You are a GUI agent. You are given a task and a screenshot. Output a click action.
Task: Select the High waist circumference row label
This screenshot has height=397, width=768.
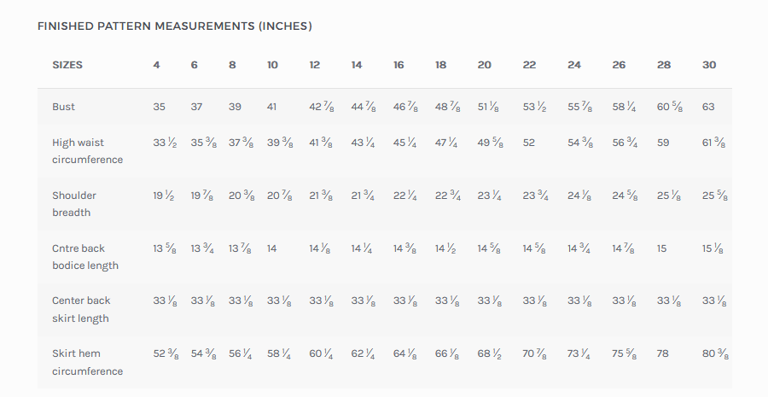87,151
